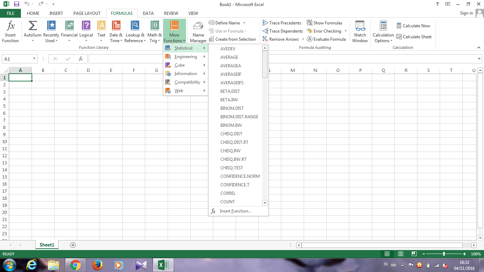Image resolution: width=484 pixels, height=272 pixels.
Task: Open Internet Explorer from taskbar
Action: [32, 265]
